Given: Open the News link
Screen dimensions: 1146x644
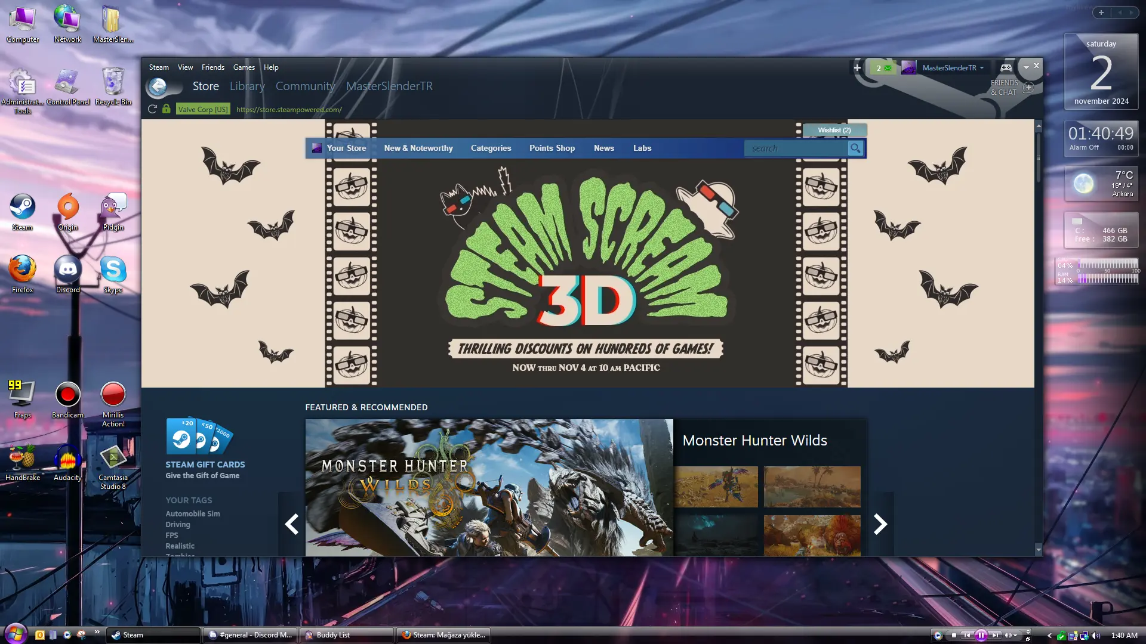Looking at the screenshot, I should click(x=604, y=148).
